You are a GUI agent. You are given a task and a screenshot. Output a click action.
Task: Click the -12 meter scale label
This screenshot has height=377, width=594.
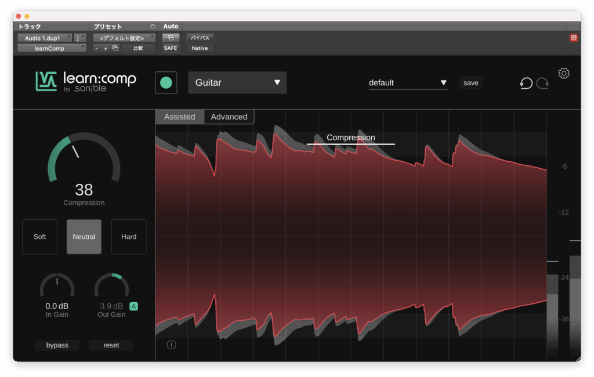click(x=564, y=212)
